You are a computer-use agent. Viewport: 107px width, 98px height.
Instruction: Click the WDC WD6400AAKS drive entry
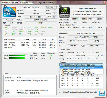30,81
